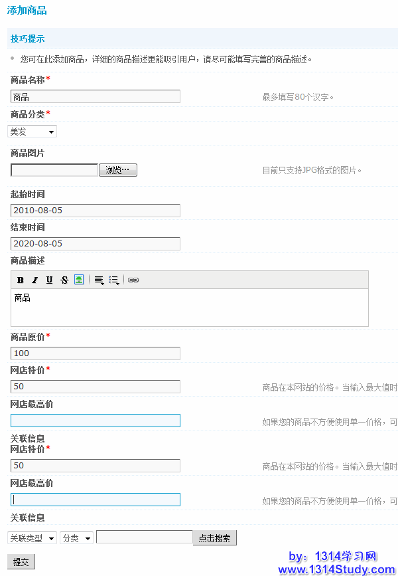Select the 起始时间 date field
Image resolution: width=398 pixels, height=576 pixels.
coord(96,211)
